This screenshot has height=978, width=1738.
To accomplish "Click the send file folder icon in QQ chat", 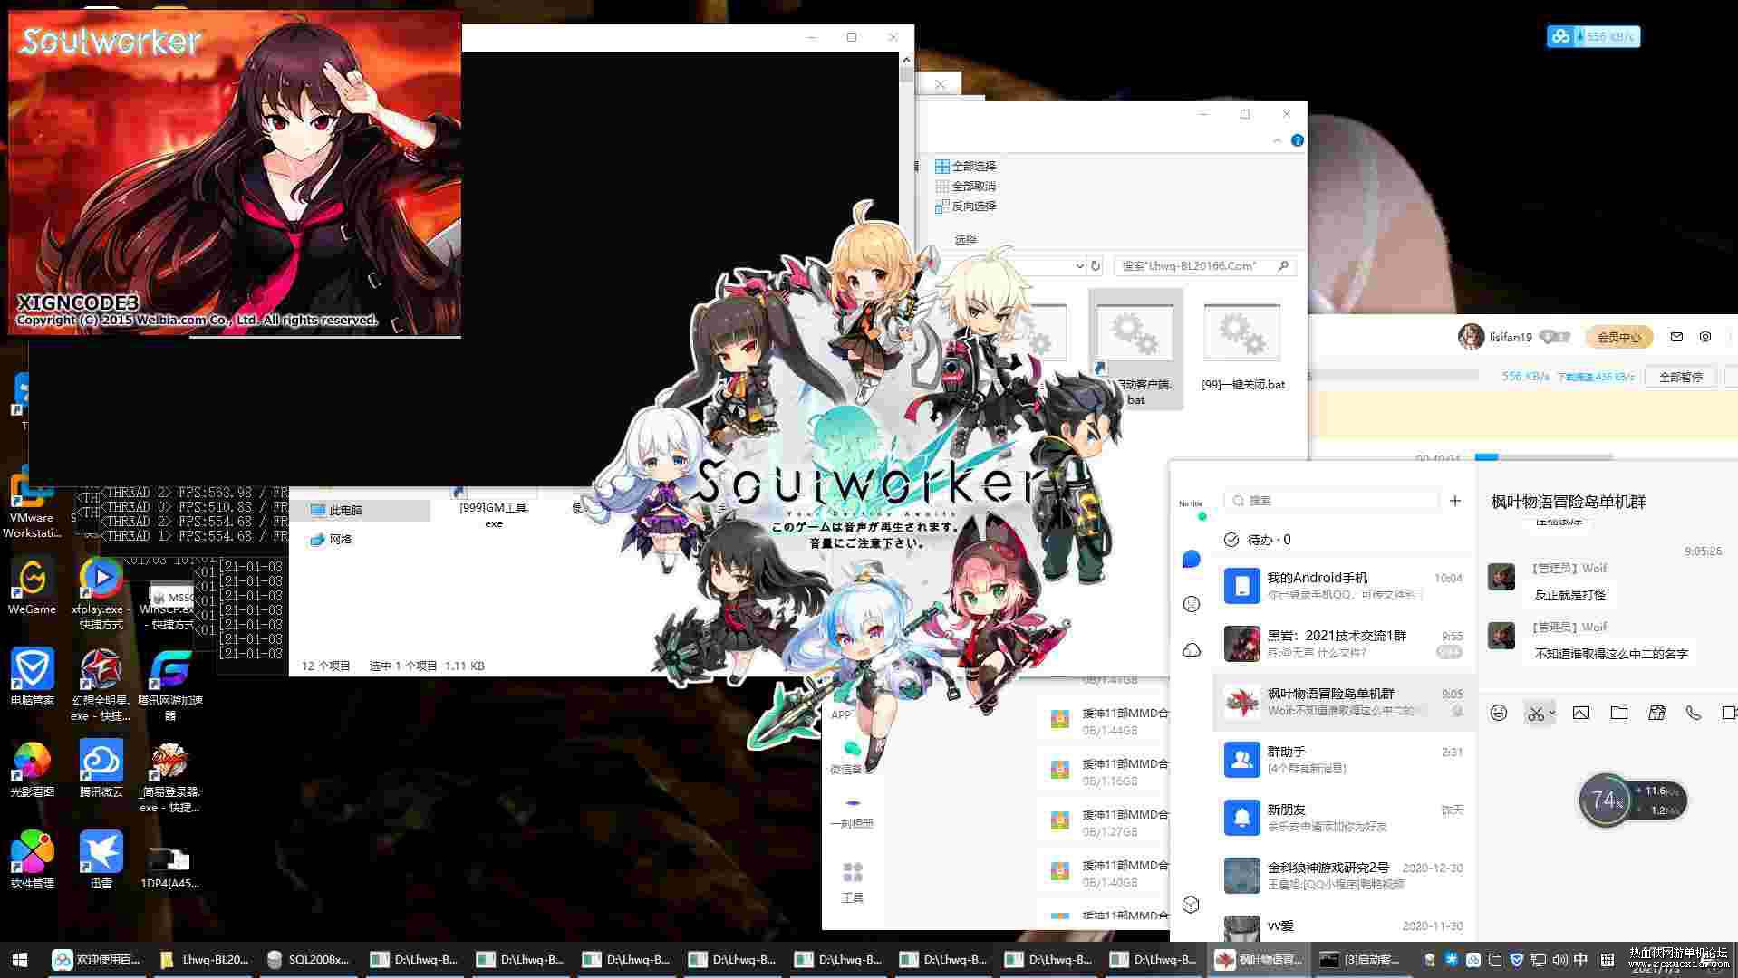I will pos(1619,714).
